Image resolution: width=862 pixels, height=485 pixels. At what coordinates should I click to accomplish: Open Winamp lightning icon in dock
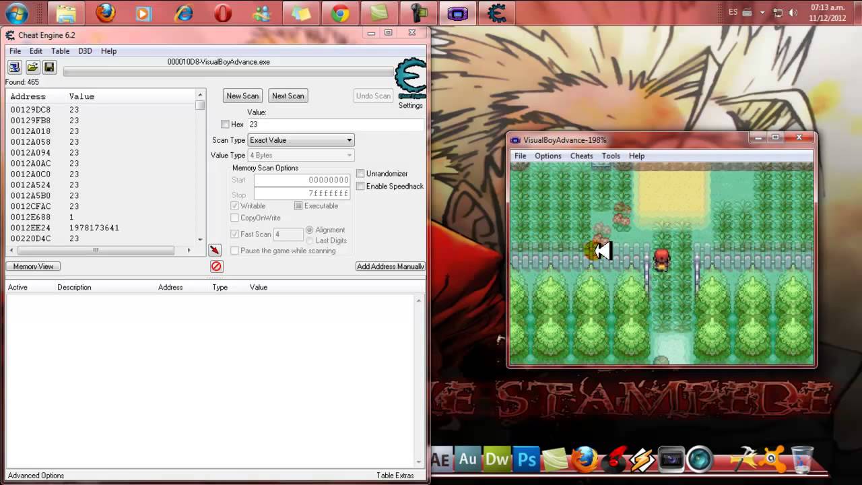tap(642, 460)
